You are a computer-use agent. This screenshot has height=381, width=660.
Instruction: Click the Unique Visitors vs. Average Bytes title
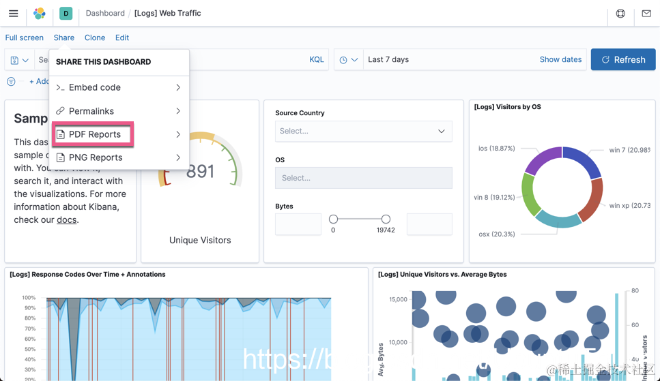(442, 274)
